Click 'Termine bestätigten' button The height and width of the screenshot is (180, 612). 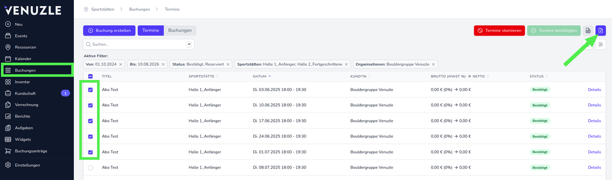tap(554, 31)
